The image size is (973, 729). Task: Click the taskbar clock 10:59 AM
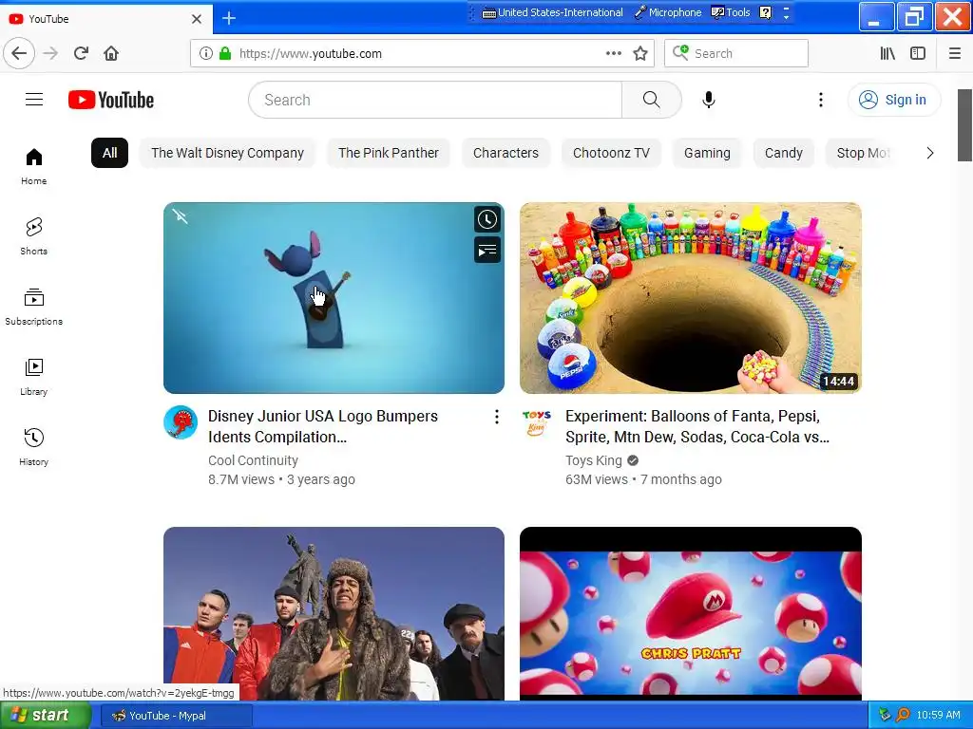pos(938,716)
